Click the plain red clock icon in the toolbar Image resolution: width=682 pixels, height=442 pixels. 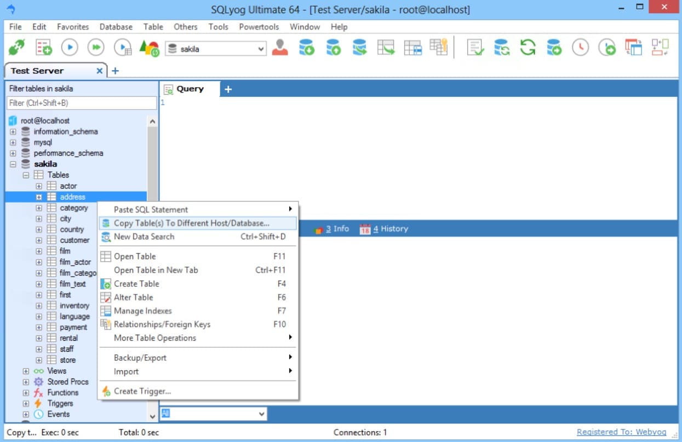point(580,48)
